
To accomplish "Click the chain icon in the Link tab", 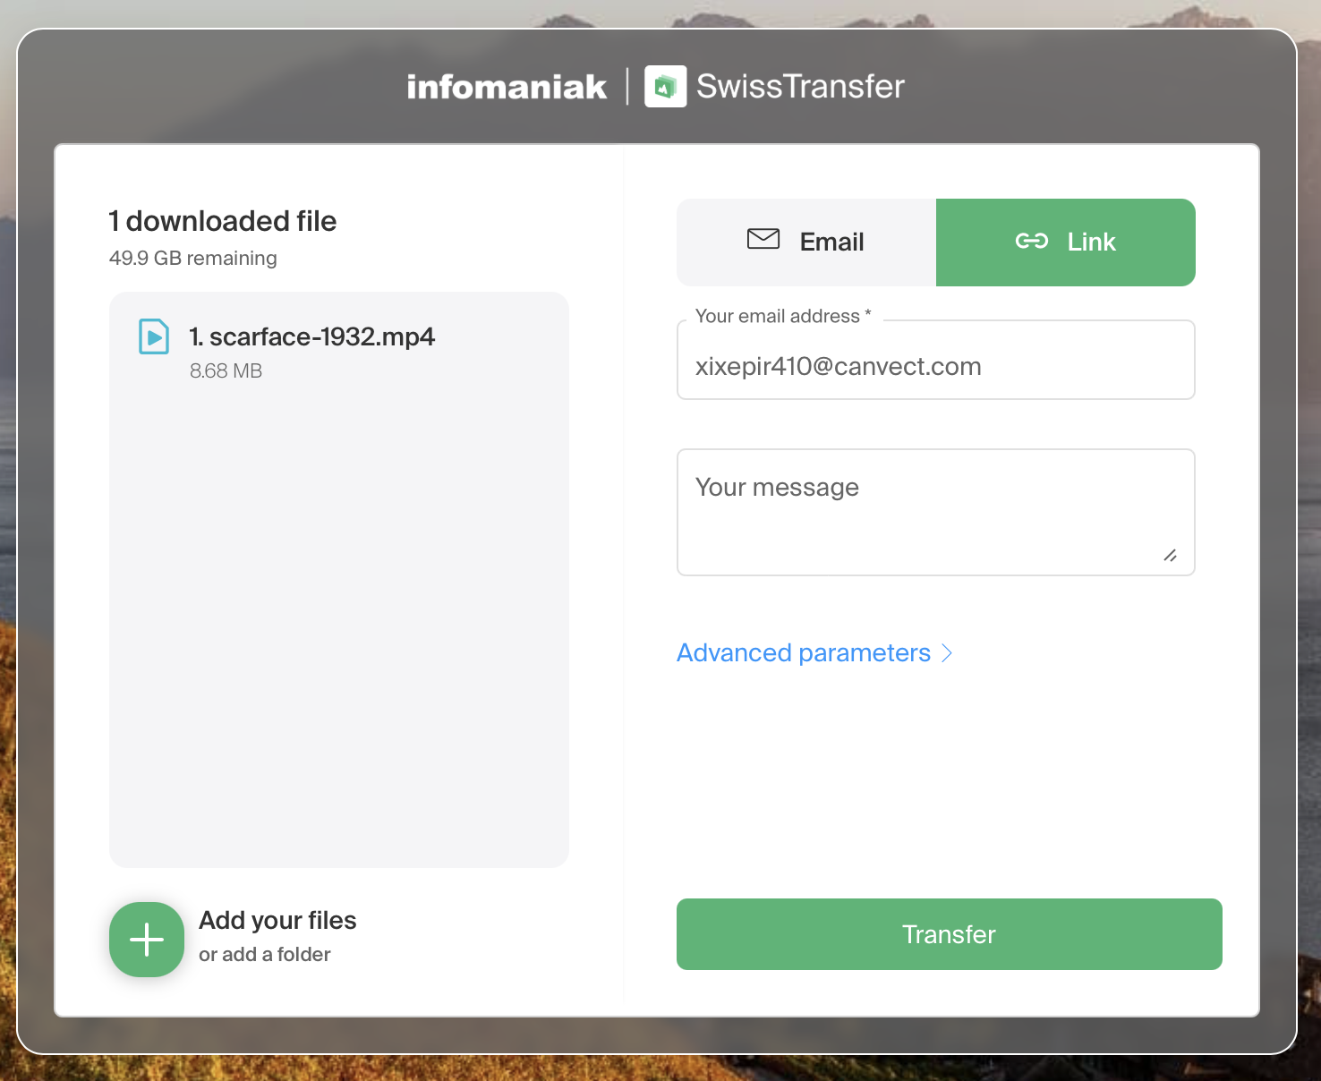I will pos(1031,242).
